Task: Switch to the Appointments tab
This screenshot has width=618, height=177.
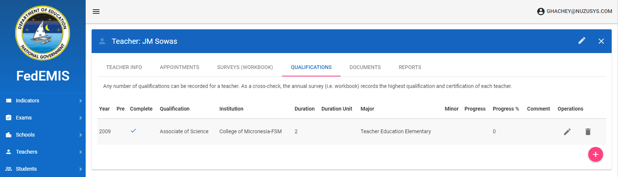Action: pos(180,67)
